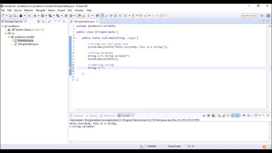Collapse the JavaBasics project node
272x153 pixels.
3,26
